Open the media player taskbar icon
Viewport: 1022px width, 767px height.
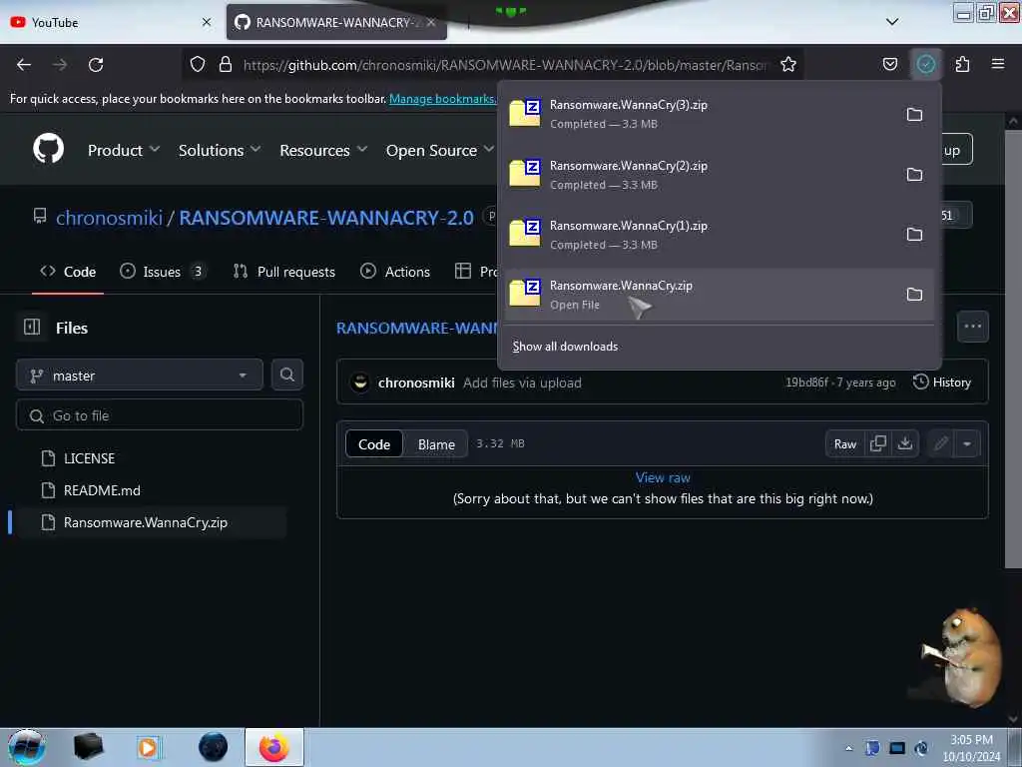click(148, 747)
